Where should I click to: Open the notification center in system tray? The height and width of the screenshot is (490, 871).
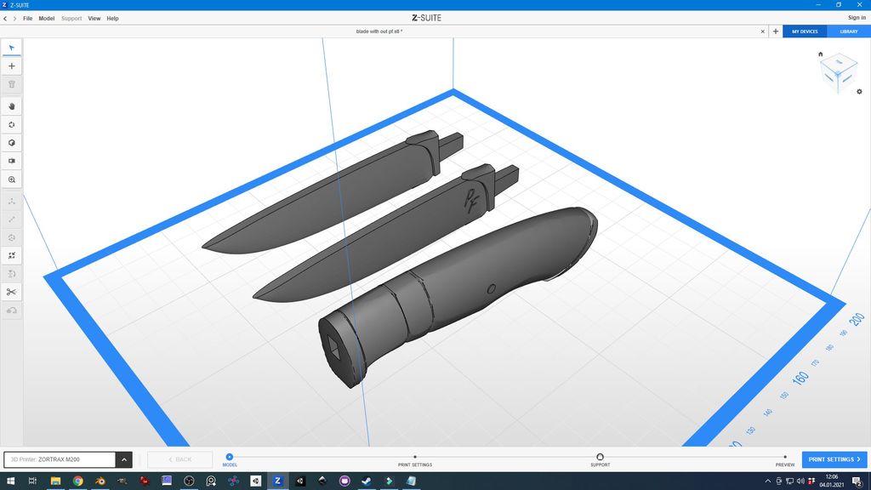coord(857,481)
